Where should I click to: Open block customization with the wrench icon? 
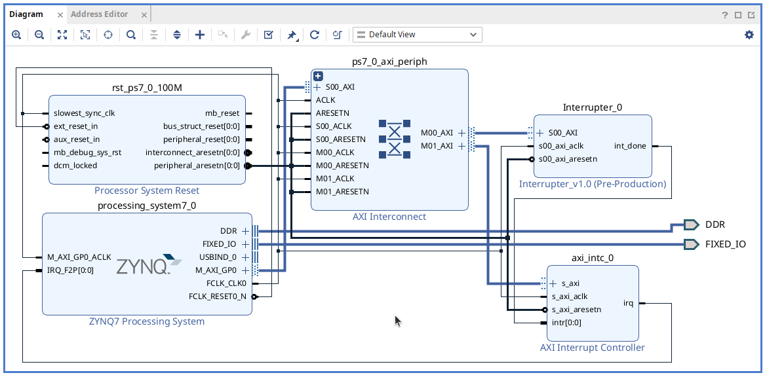pos(246,35)
